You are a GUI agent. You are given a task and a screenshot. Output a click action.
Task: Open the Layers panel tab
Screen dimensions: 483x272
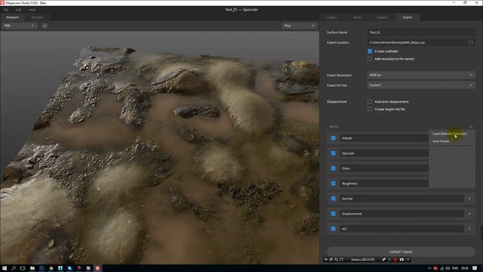(332, 17)
